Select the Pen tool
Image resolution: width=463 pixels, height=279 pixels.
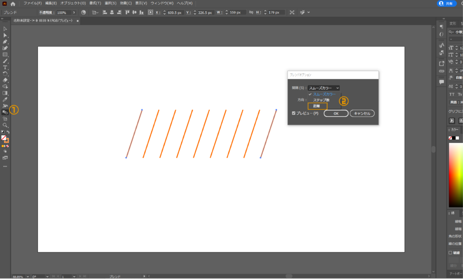pos(5,42)
